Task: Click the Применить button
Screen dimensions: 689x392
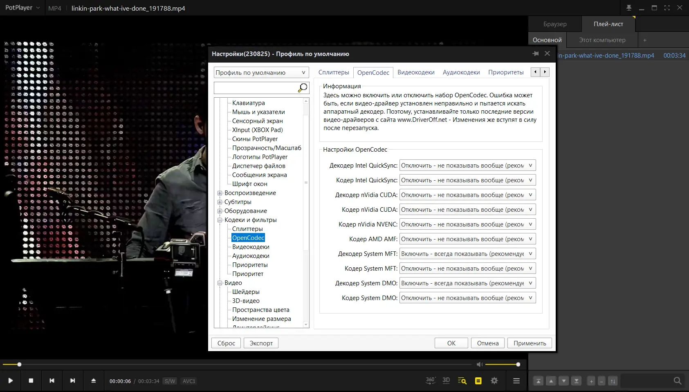Action: pos(530,343)
